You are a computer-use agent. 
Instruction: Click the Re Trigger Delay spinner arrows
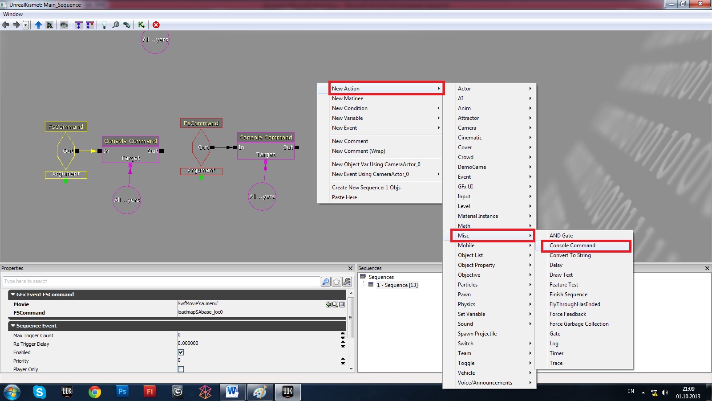(343, 344)
